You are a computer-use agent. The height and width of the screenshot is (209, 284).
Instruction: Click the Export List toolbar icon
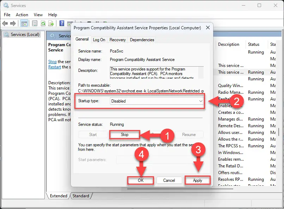[51, 23]
